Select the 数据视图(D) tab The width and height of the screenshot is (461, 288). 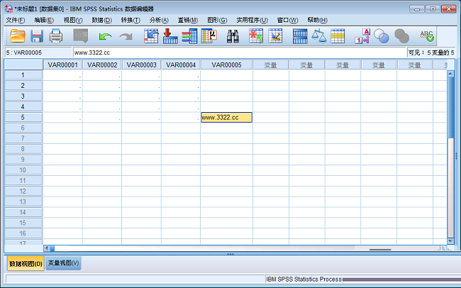pyautogui.click(x=26, y=263)
